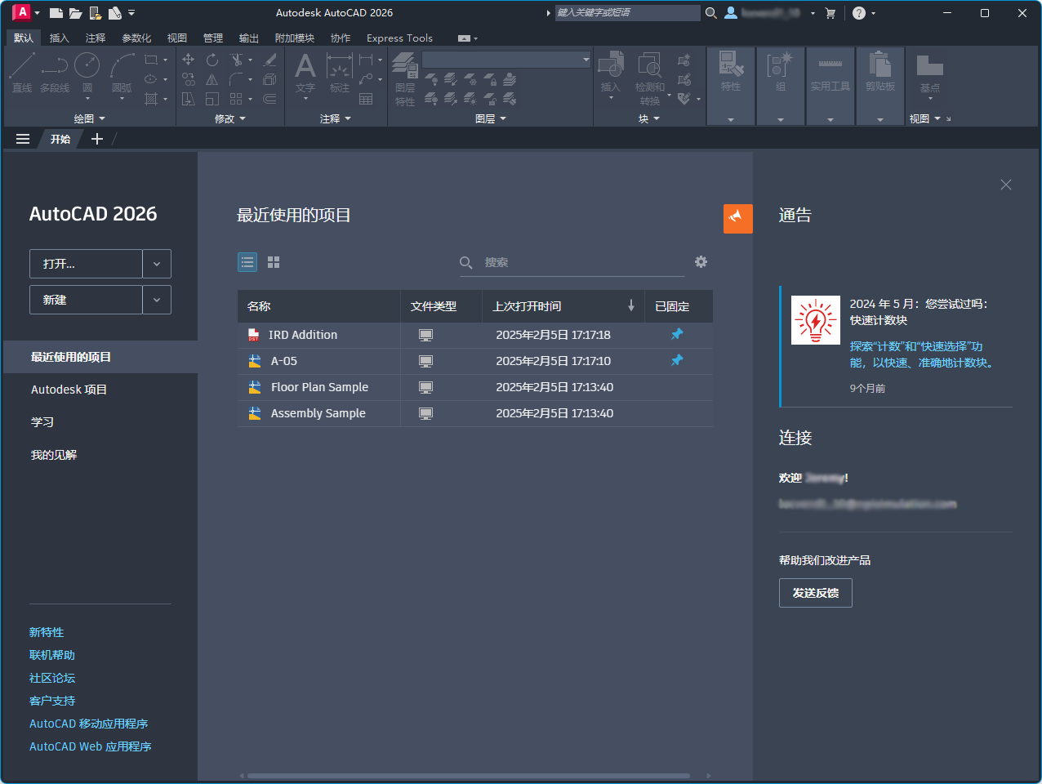Click the hamburger menu beside the 开始 tab
Screen dimensions: 1042x784
point(23,139)
